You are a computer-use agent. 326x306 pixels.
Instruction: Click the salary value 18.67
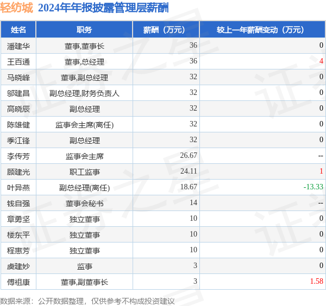pos(189,187)
